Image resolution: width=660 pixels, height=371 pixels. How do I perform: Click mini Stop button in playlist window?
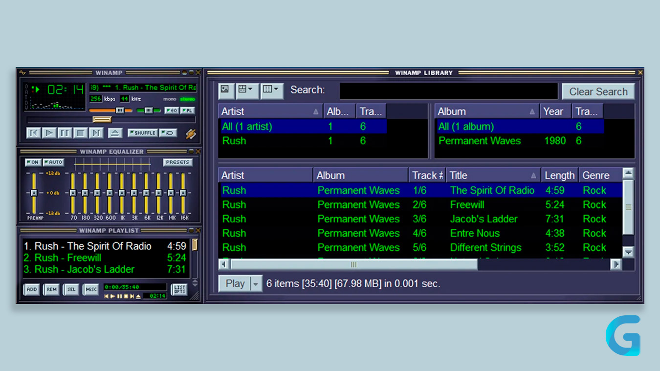click(x=126, y=296)
